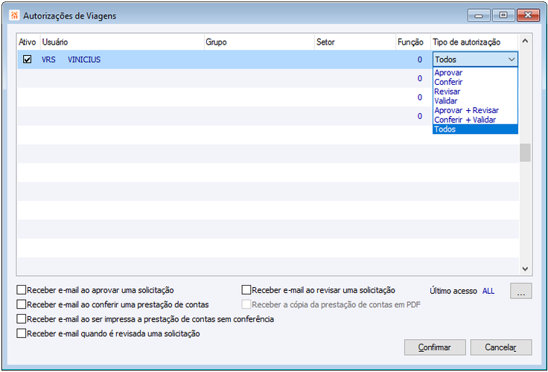Check e-mail ao ser impressa sem conferência
This screenshot has width=548, height=372.
[22, 319]
